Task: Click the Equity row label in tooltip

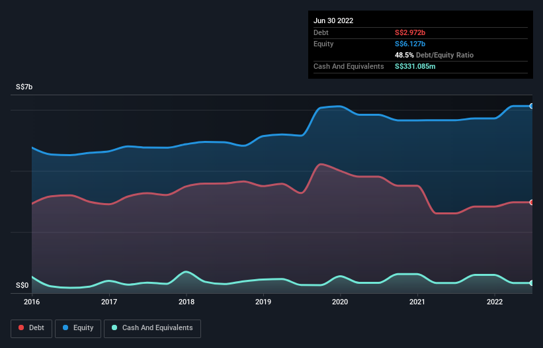Action: pyautogui.click(x=323, y=44)
